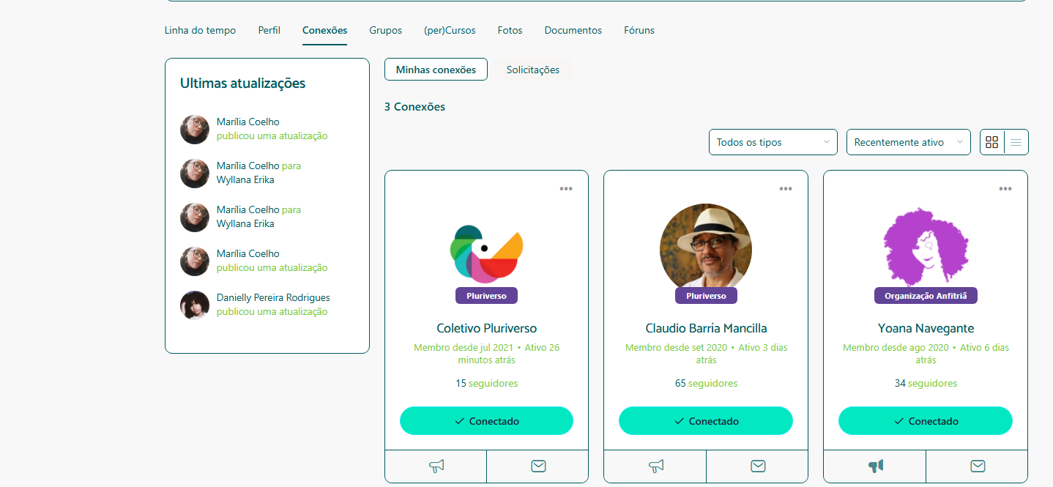Image resolution: width=1053 pixels, height=487 pixels.
Task: Click megaphone icon on Coletivo Pluriverso card
Action: coord(436,466)
